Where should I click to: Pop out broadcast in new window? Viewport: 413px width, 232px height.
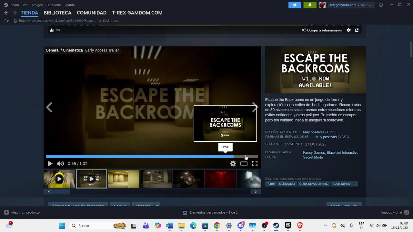357,30
